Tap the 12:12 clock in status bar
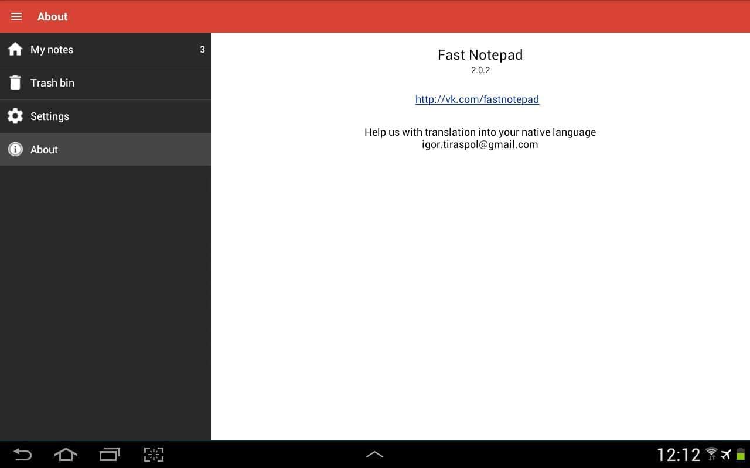Image resolution: width=750 pixels, height=468 pixels. tap(679, 455)
